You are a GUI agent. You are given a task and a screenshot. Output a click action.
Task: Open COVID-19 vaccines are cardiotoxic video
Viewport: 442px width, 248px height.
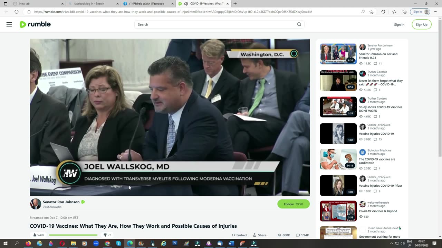[377, 161]
